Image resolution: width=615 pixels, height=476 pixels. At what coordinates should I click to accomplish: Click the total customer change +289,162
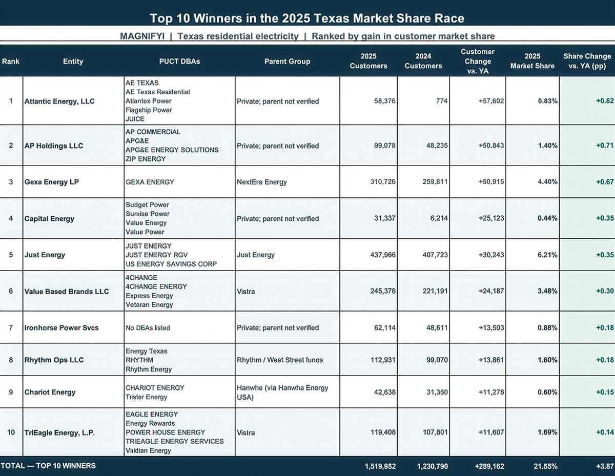[489, 466]
